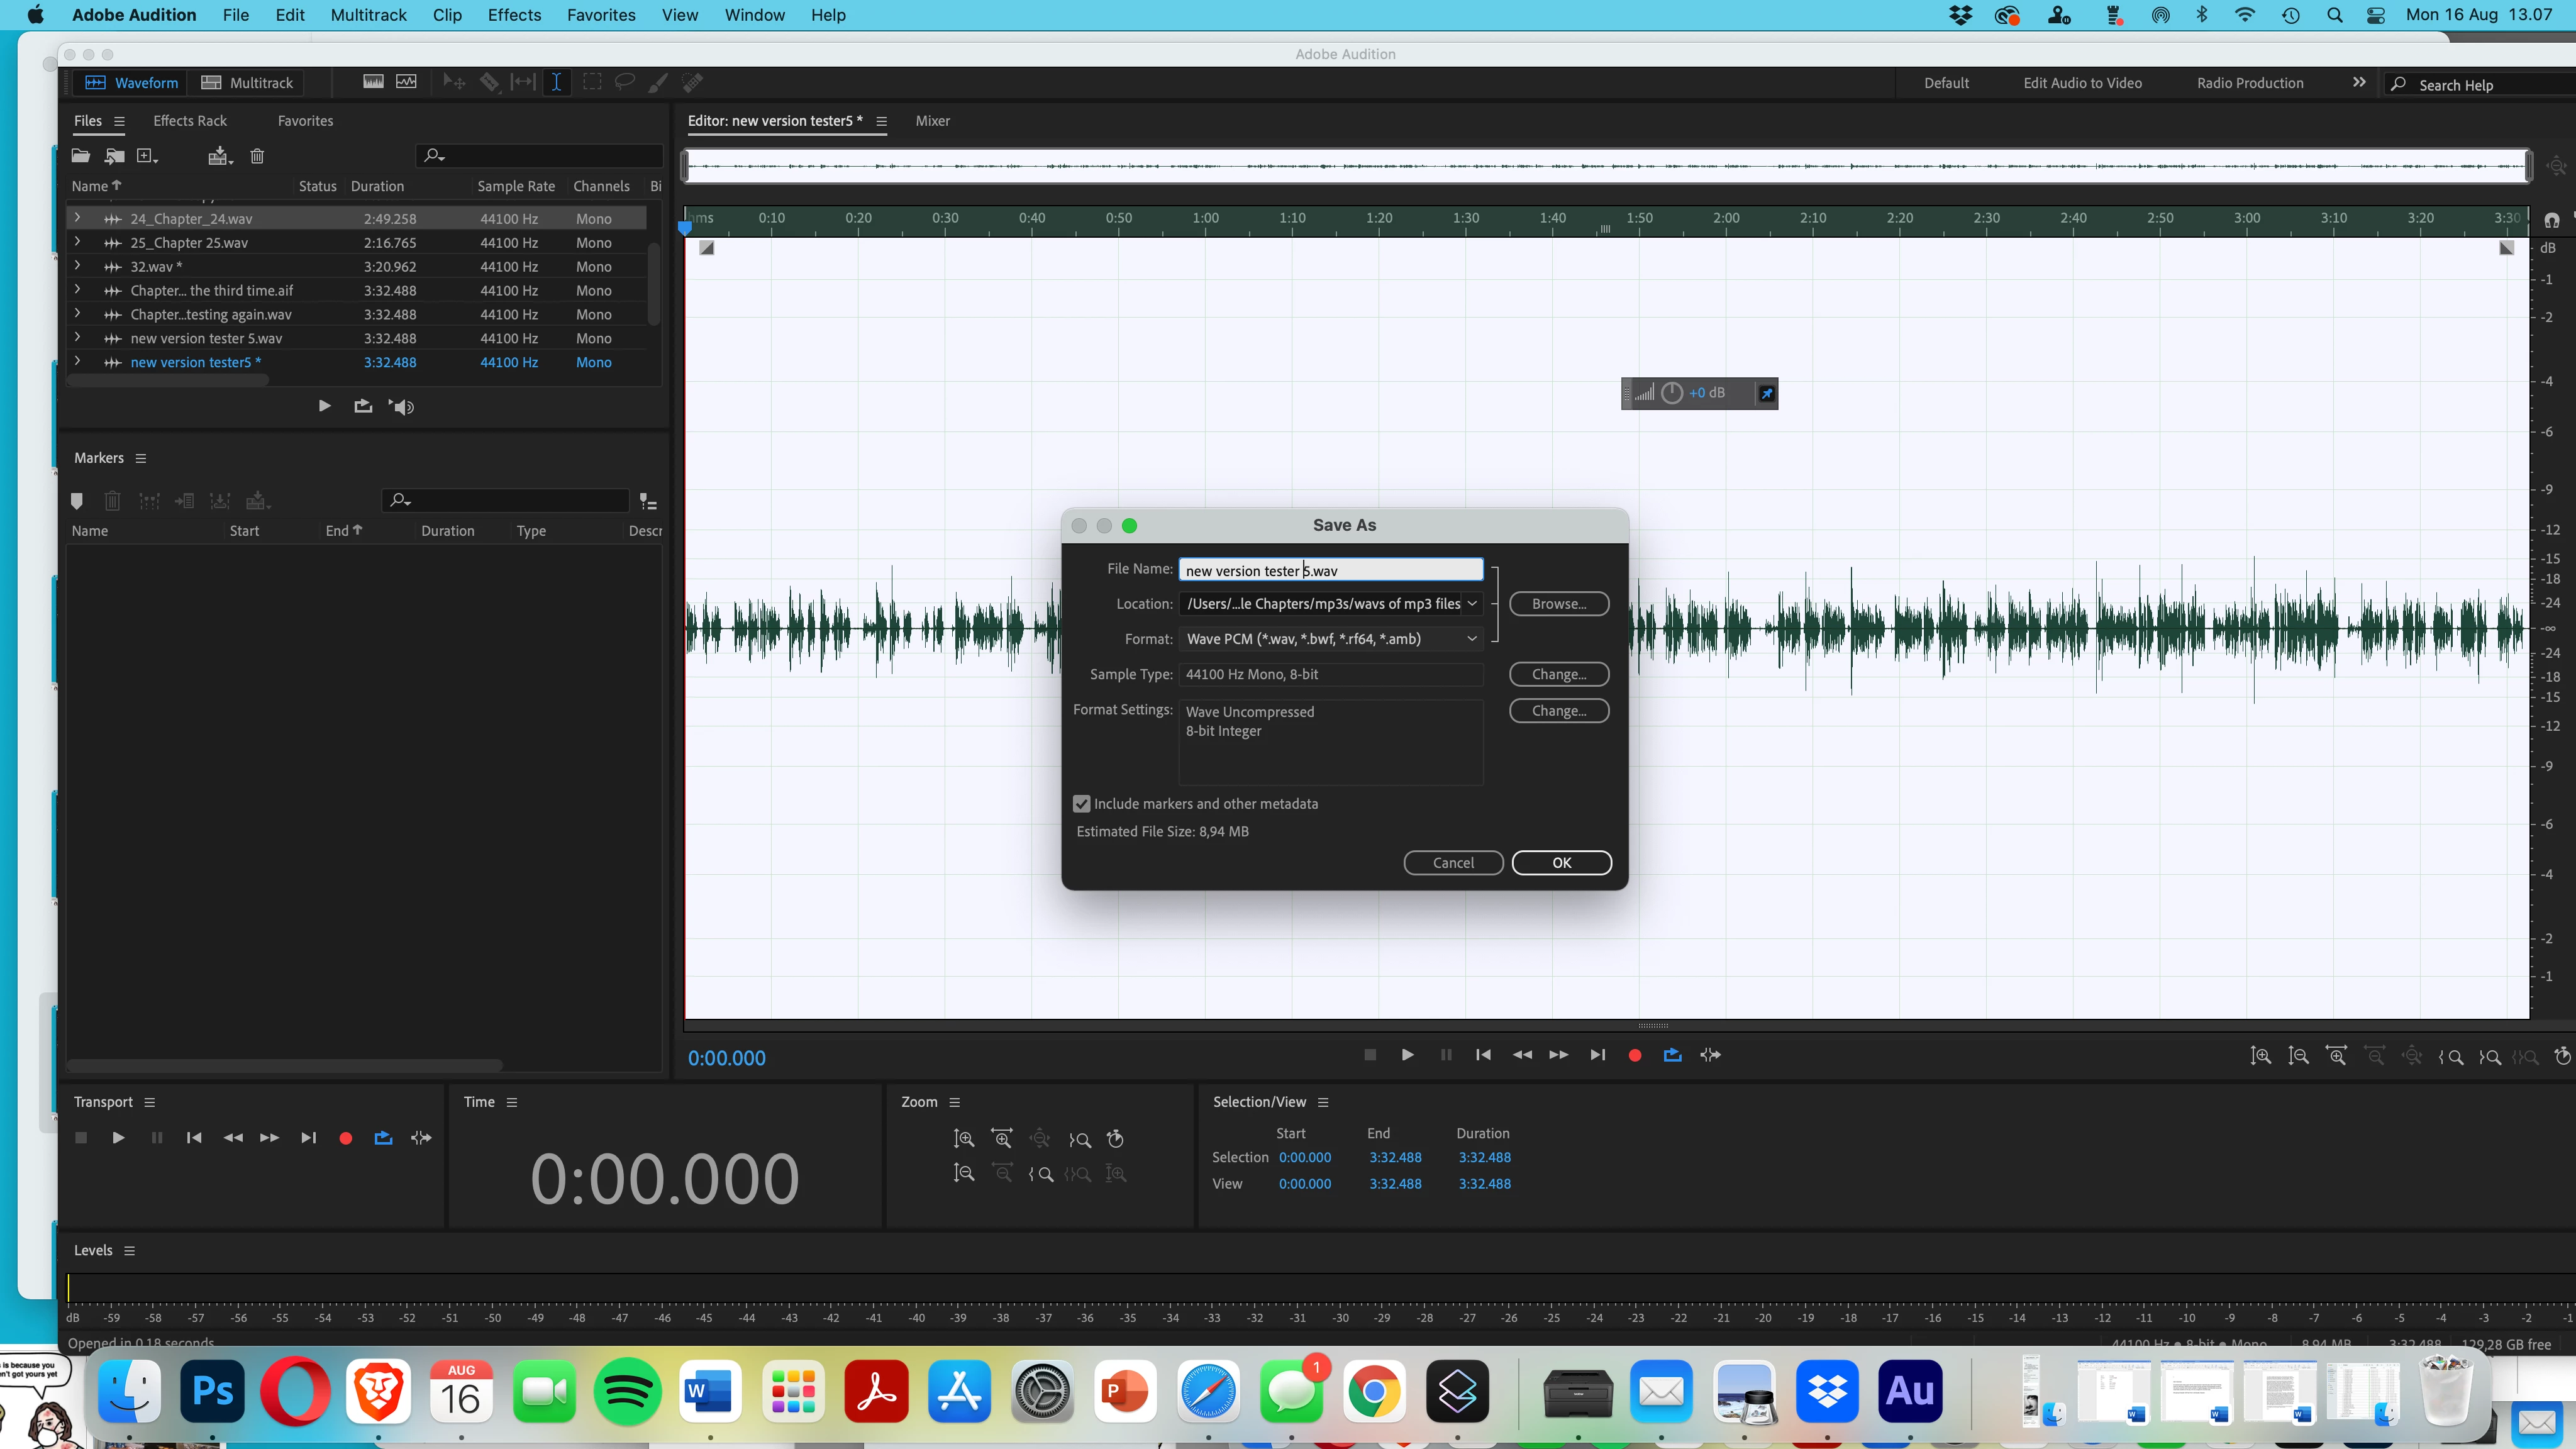
Task: Open the Format dropdown in Save As
Action: (x=1331, y=639)
